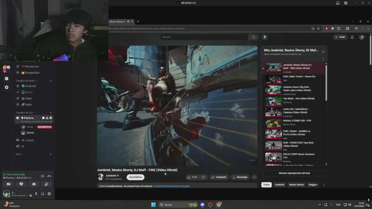Show next filter chips arrow
Screen dimensions: 372x209
pos(323,185)
